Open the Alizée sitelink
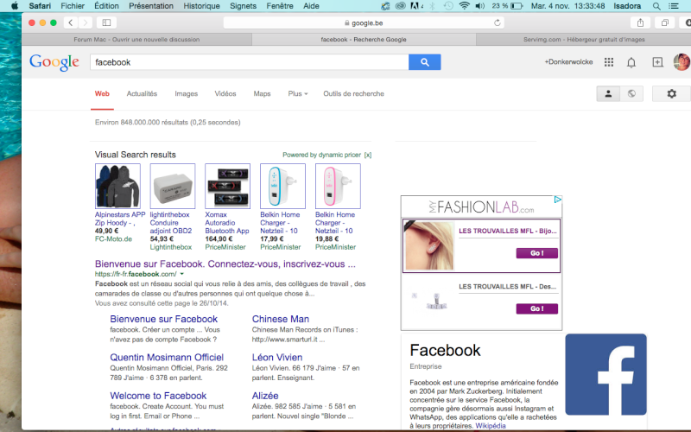This screenshot has height=432, width=691. tap(265, 396)
